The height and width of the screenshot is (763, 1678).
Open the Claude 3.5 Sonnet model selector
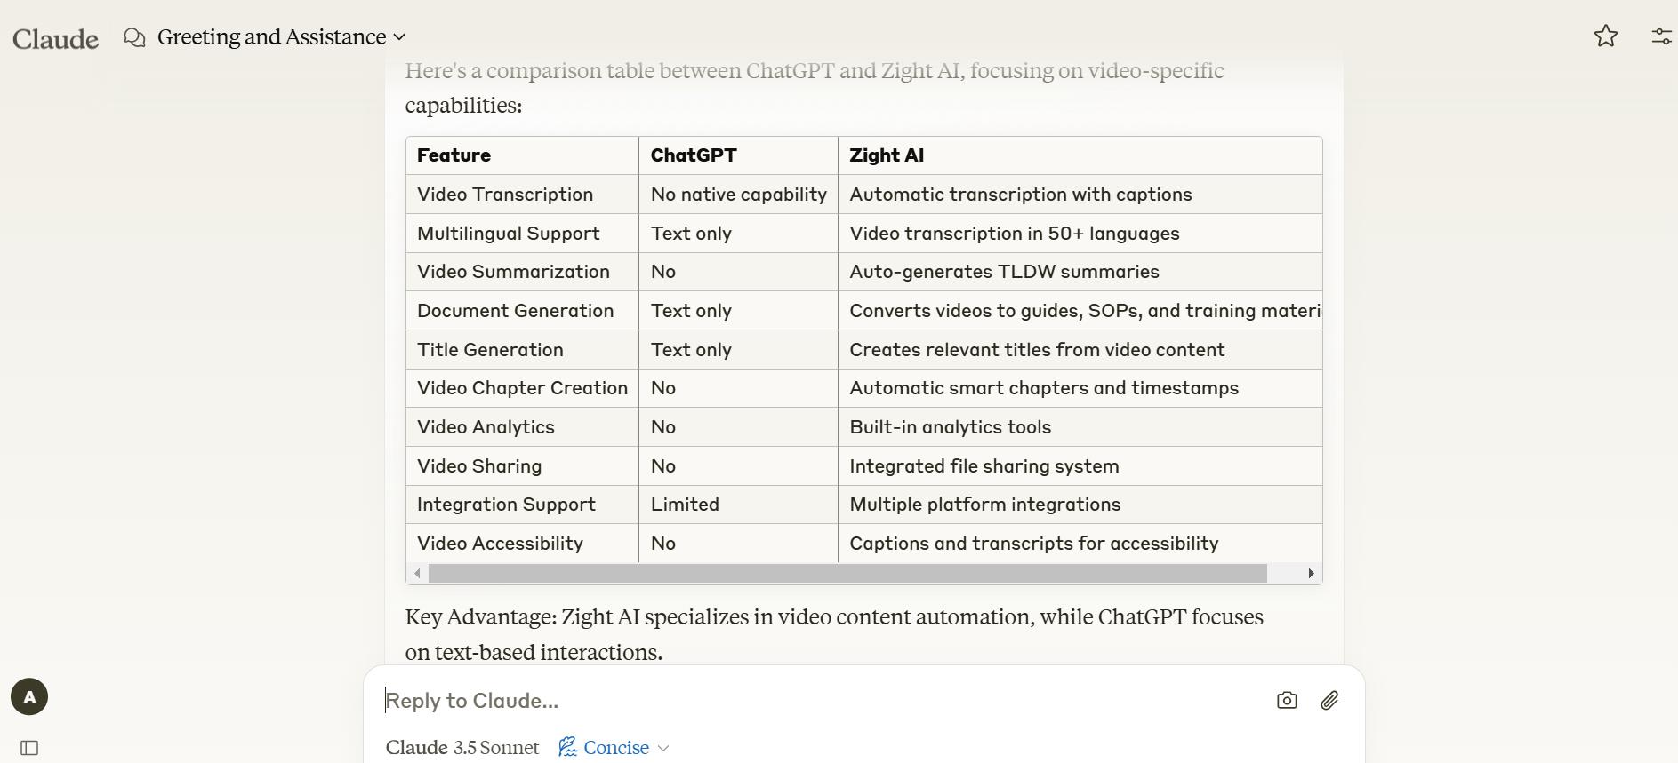(462, 748)
